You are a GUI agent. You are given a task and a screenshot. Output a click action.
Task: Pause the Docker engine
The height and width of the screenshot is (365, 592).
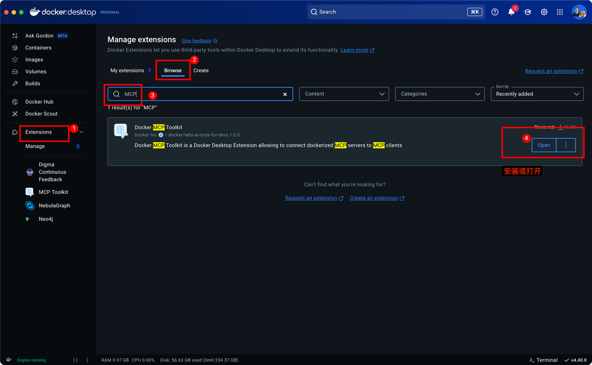[x=75, y=360]
